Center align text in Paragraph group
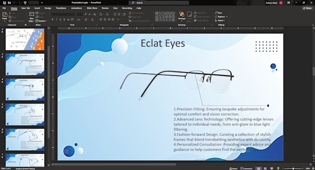 (105, 19)
